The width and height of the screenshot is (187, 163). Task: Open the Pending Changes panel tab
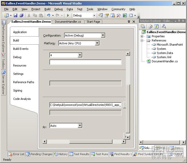(x=39, y=154)
